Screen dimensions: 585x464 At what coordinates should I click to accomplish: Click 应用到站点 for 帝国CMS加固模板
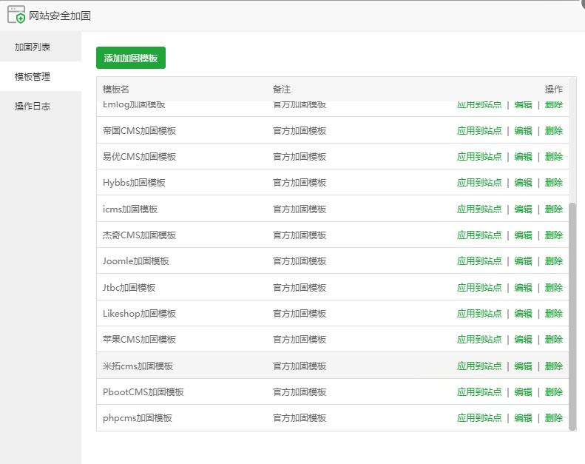pyautogui.click(x=479, y=131)
